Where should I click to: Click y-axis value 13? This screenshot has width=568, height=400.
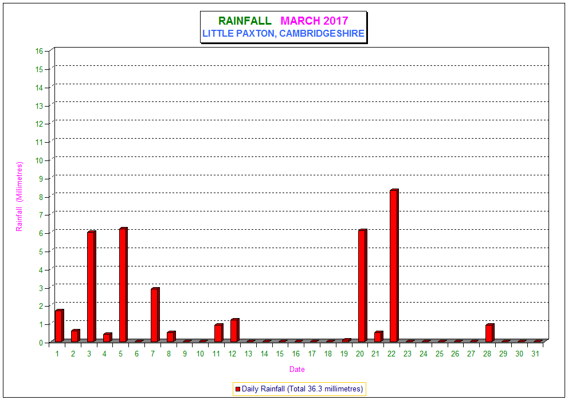(x=39, y=106)
